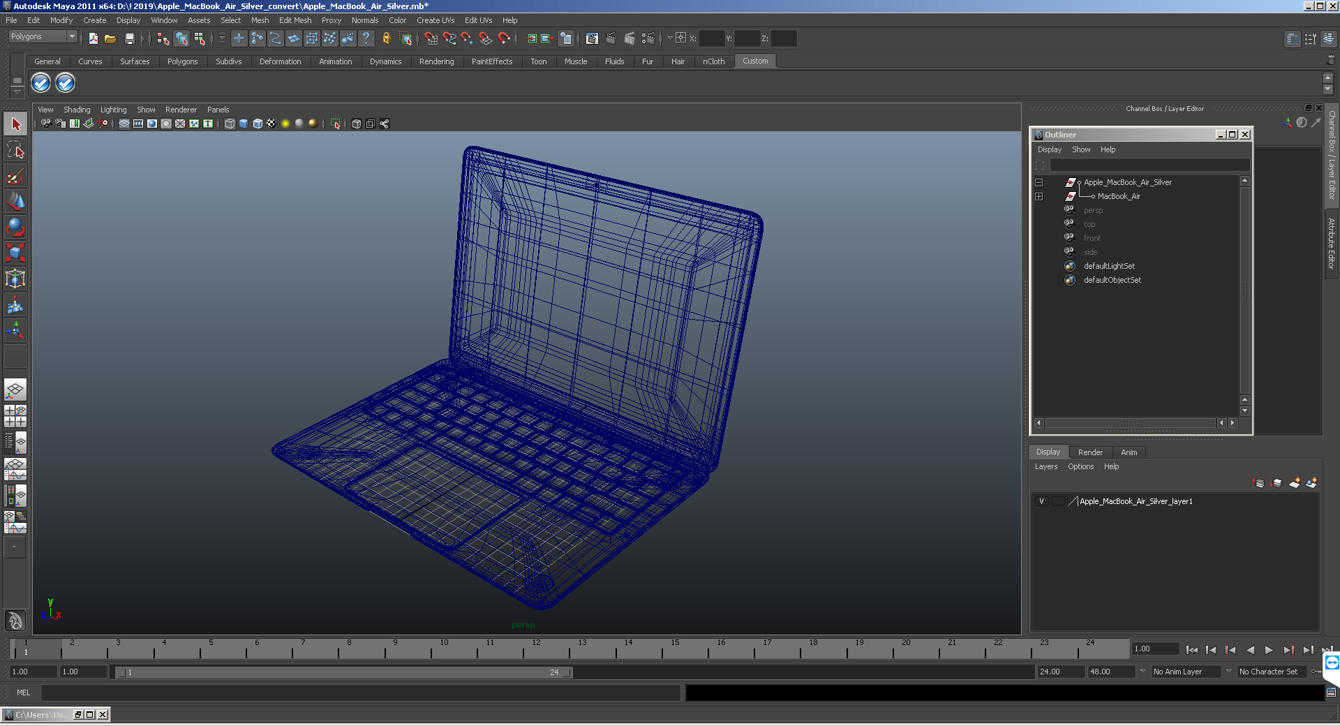Click the Save Scene disk icon
This screenshot has height=726, width=1340.
tap(129, 38)
